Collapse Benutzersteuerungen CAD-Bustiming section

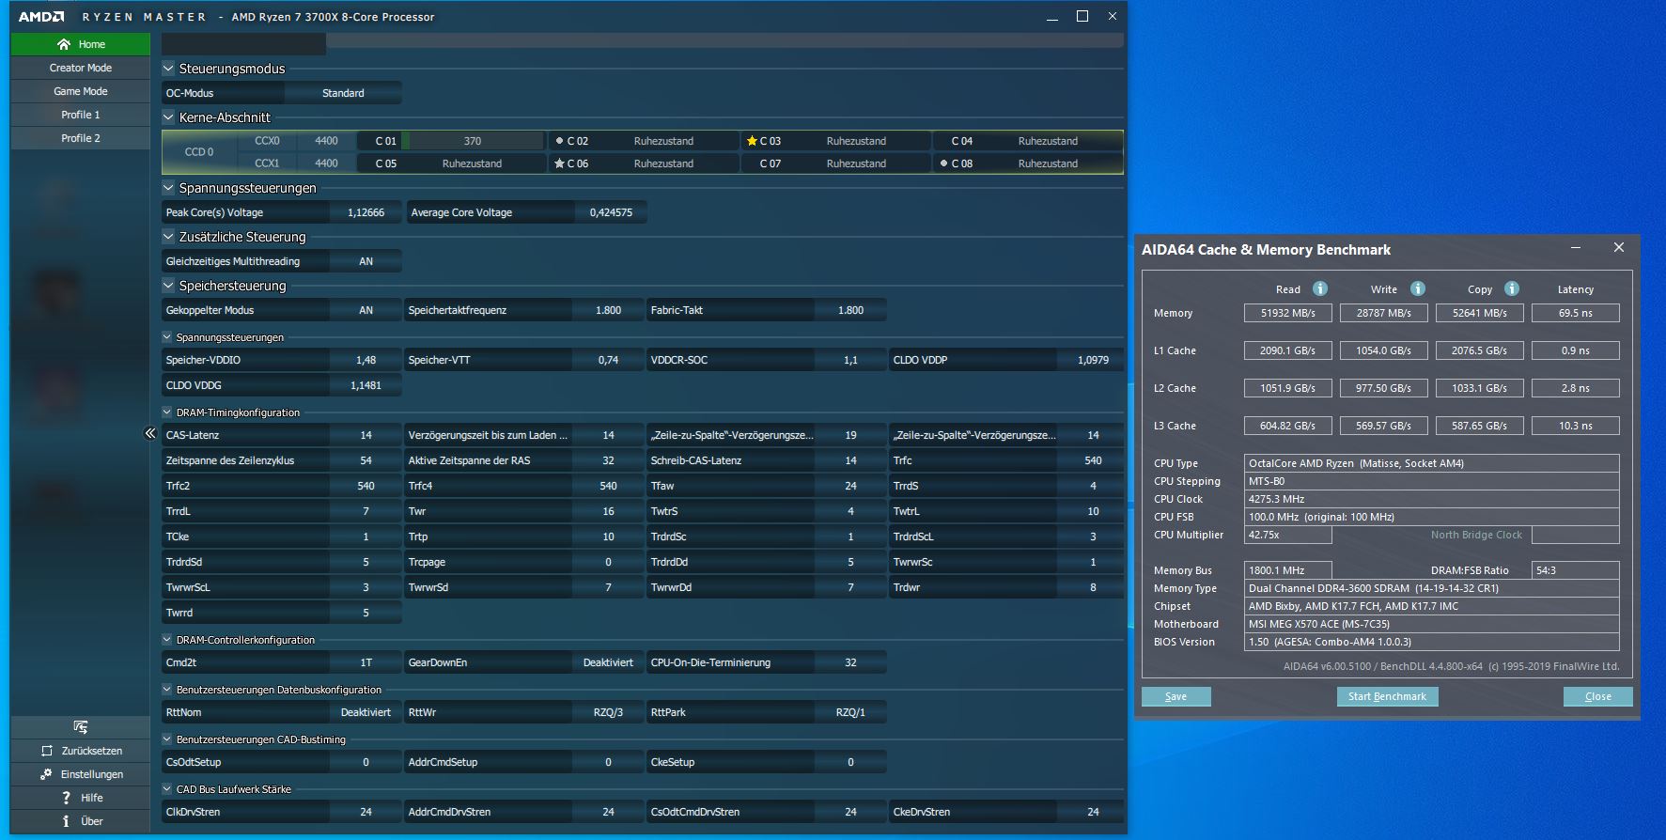(x=167, y=739)
